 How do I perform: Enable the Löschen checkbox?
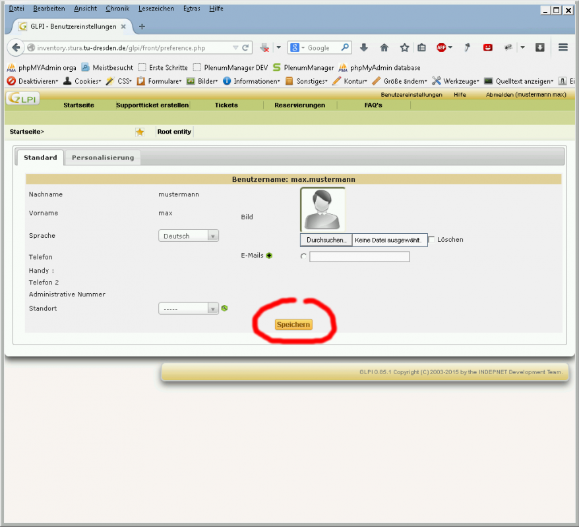pos(432,240)
